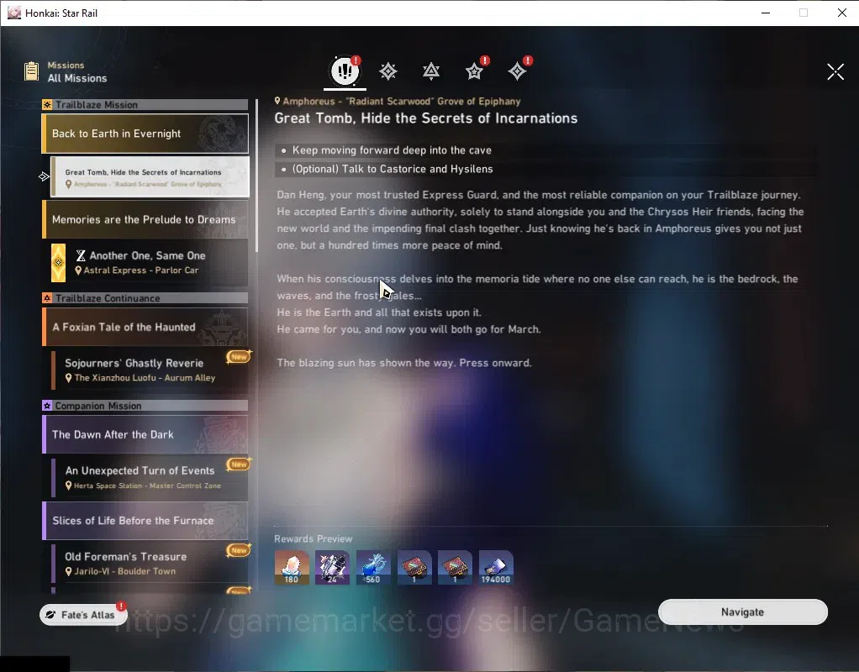Open Fate's Atlas button
The height and width of the screenshot is (672, 859).
tap(83, 615)
